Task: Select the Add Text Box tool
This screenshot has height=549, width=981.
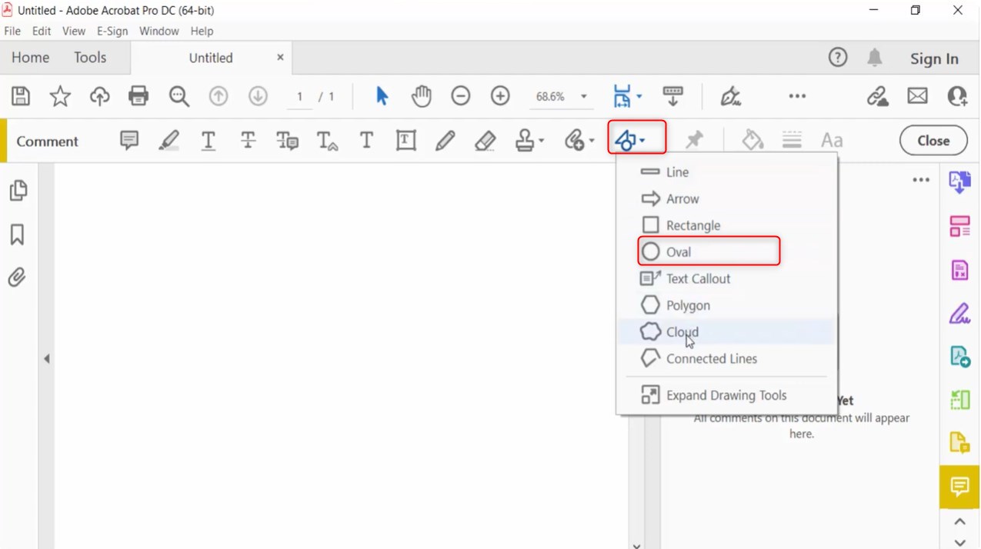Action: pyautogui.click(x=405, y=141)
